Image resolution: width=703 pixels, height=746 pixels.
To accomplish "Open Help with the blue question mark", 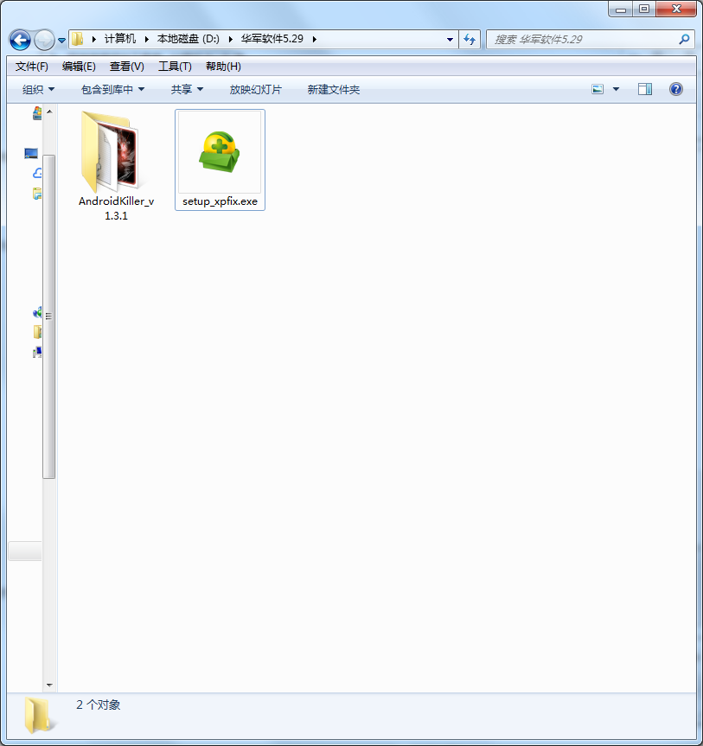I will [676, 89].
